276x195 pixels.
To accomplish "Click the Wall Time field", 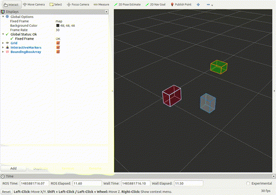I will (x=136, y=183).
